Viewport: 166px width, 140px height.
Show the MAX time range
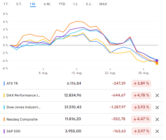click(103, 4)
